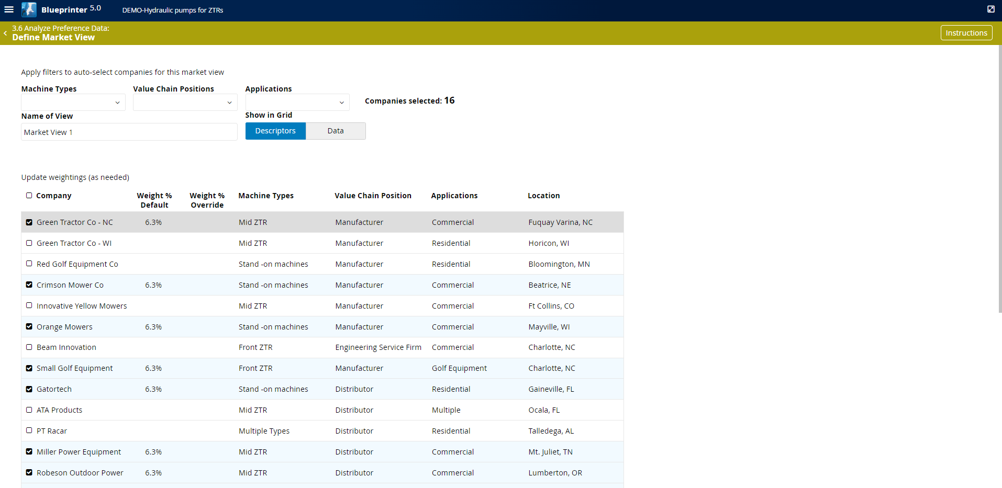Select the 'Lumberton, OR' location cell
Image resolution: width=1002 pixels, height=488 pixels.
555,473
